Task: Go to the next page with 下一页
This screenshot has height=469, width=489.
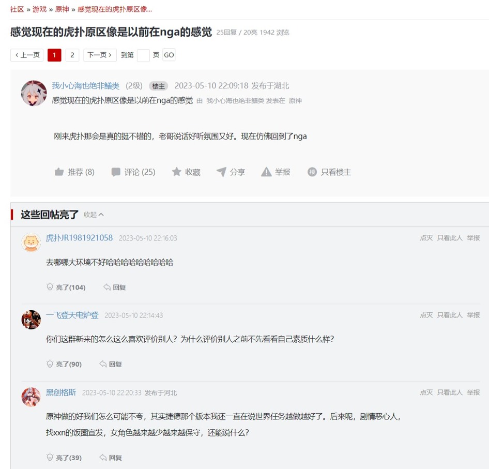Action: (x=100, y=55)
